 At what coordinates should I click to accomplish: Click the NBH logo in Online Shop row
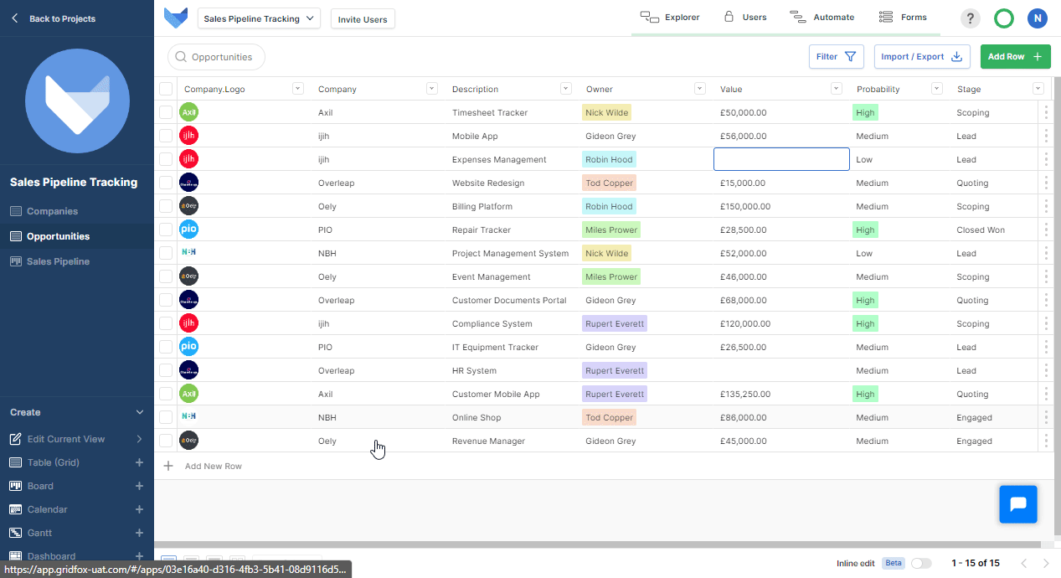point(188,415)
